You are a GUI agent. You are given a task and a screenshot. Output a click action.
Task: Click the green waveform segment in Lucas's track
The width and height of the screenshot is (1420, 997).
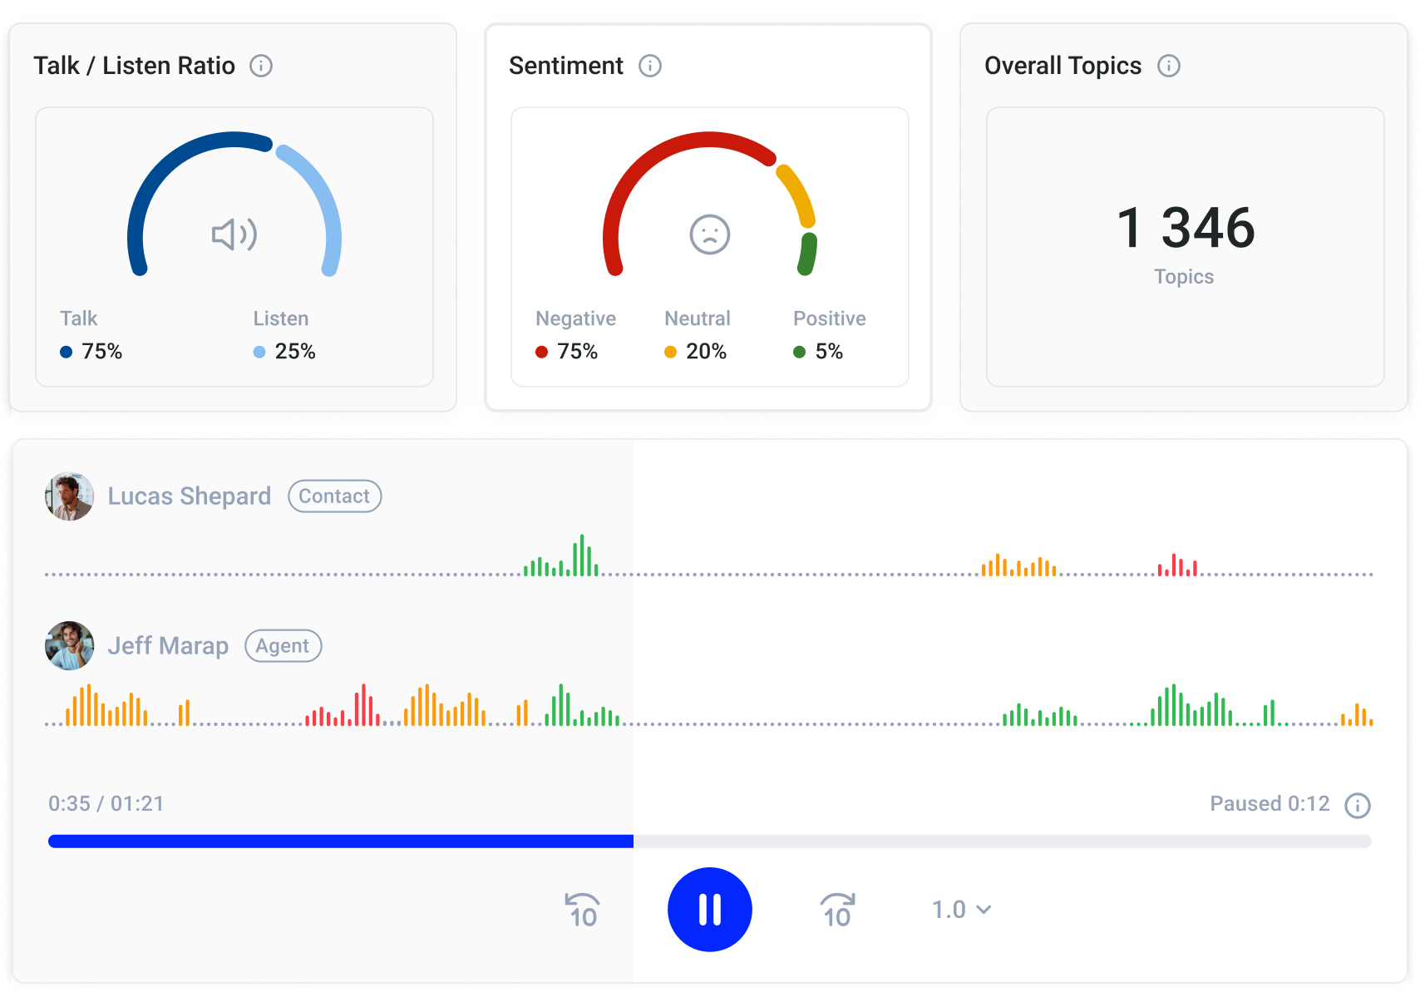point(562,559)
